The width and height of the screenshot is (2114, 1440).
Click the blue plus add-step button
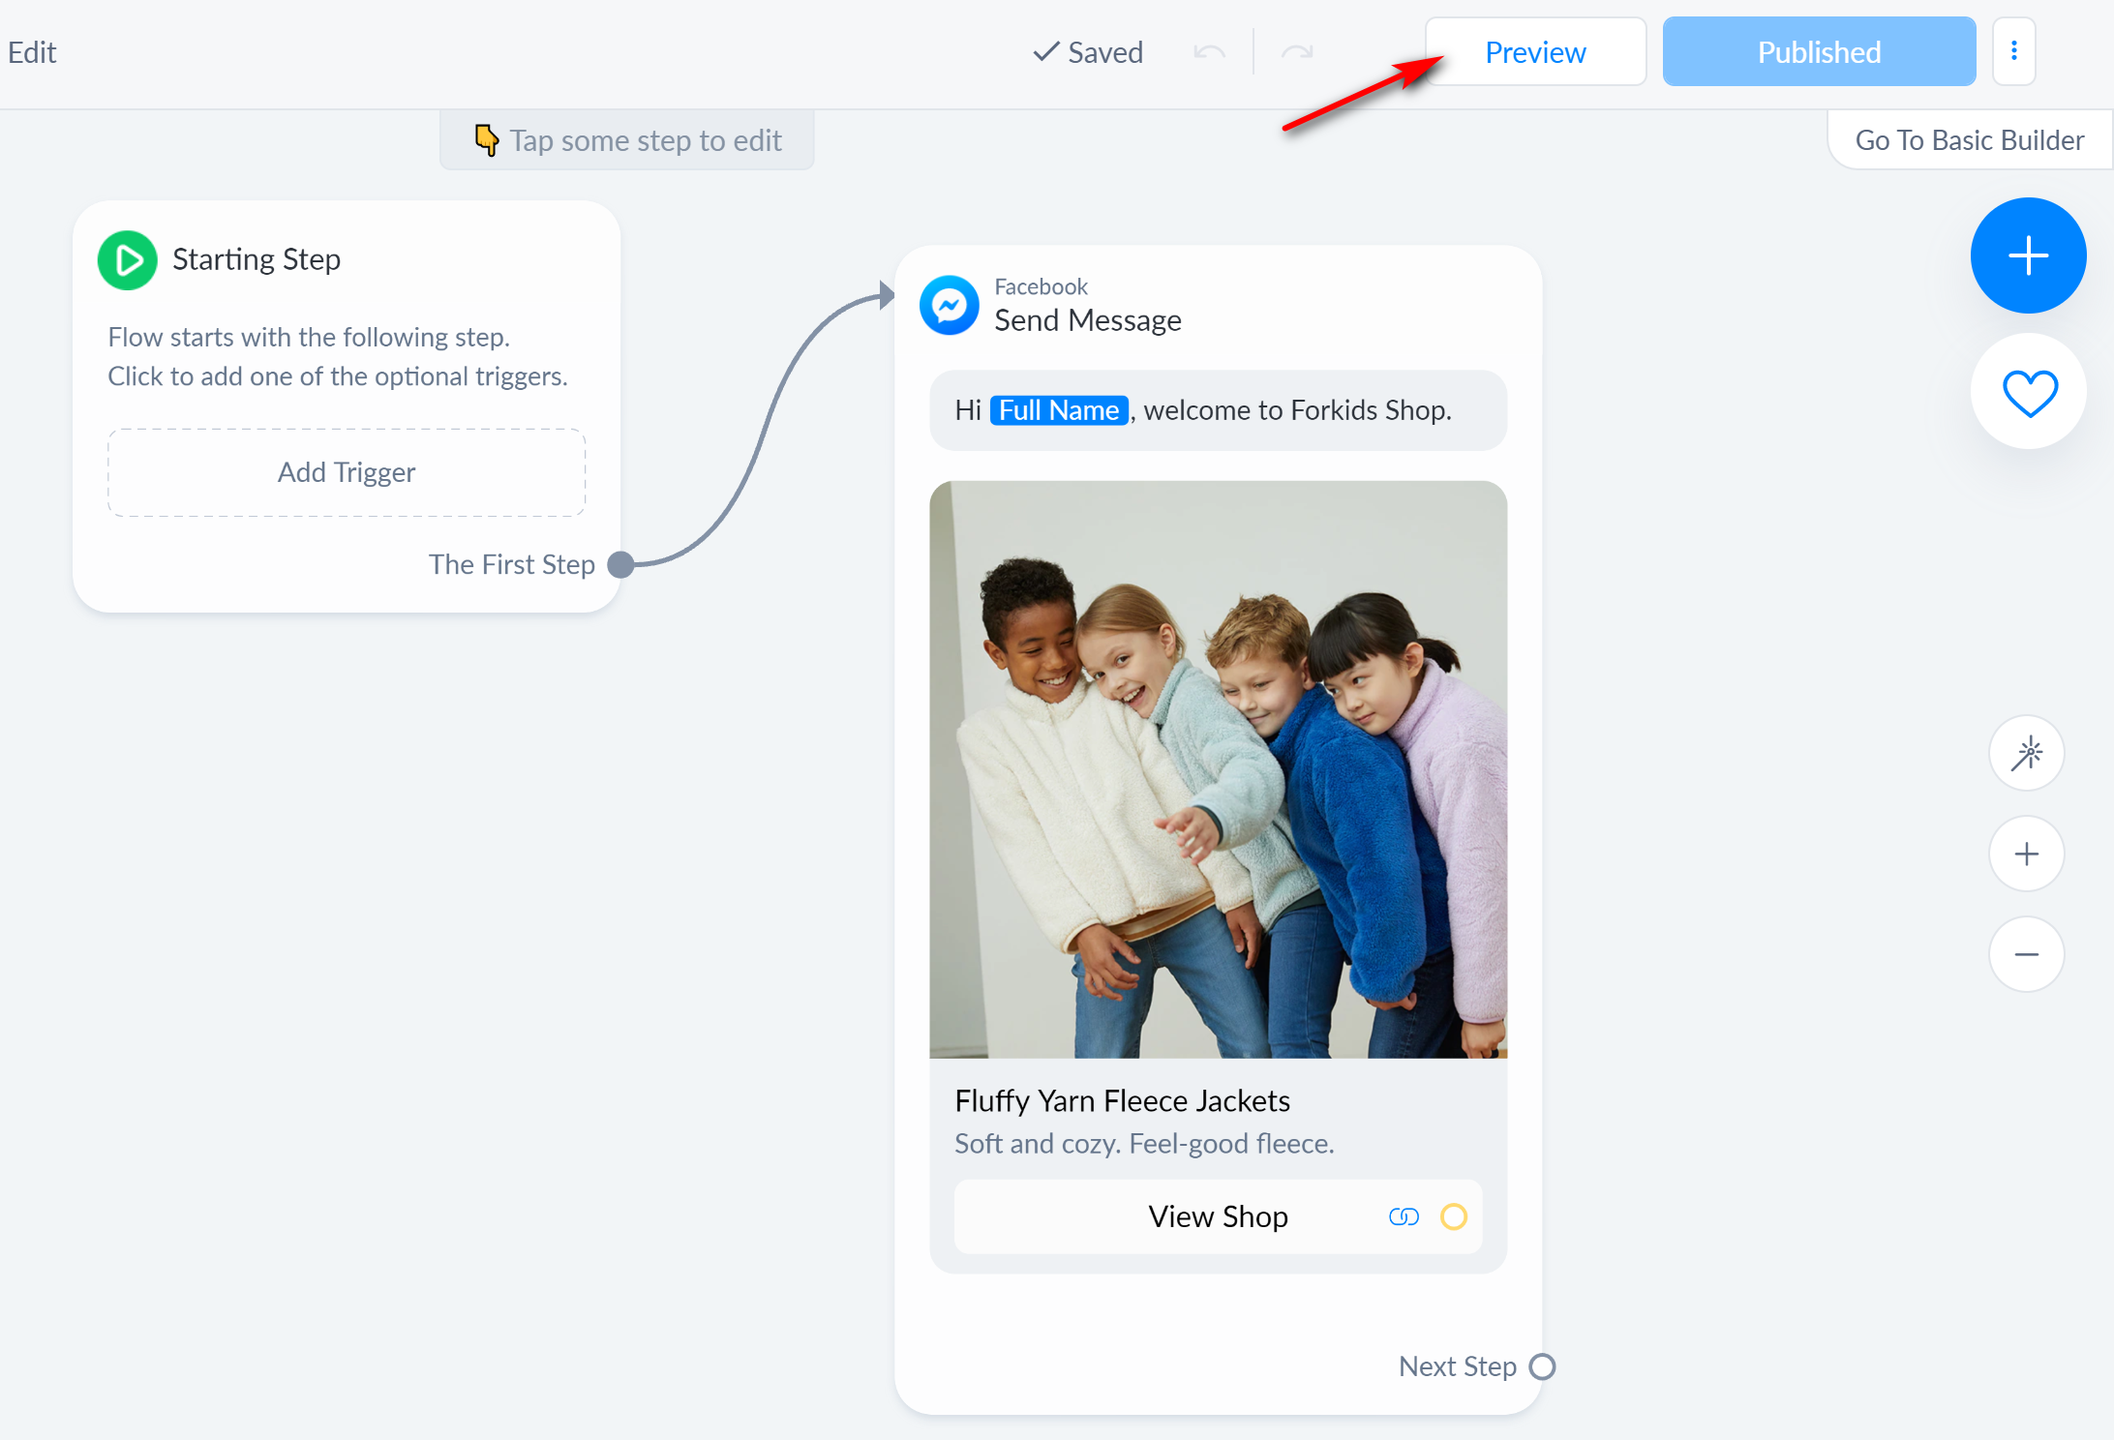[x=2028, y=255]
